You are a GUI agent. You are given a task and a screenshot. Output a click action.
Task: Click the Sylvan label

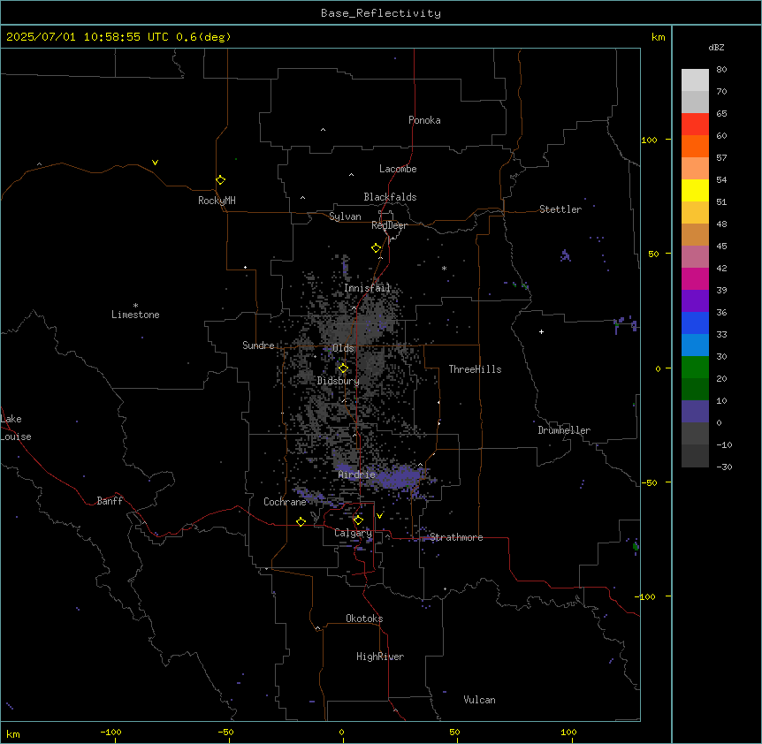345,216
